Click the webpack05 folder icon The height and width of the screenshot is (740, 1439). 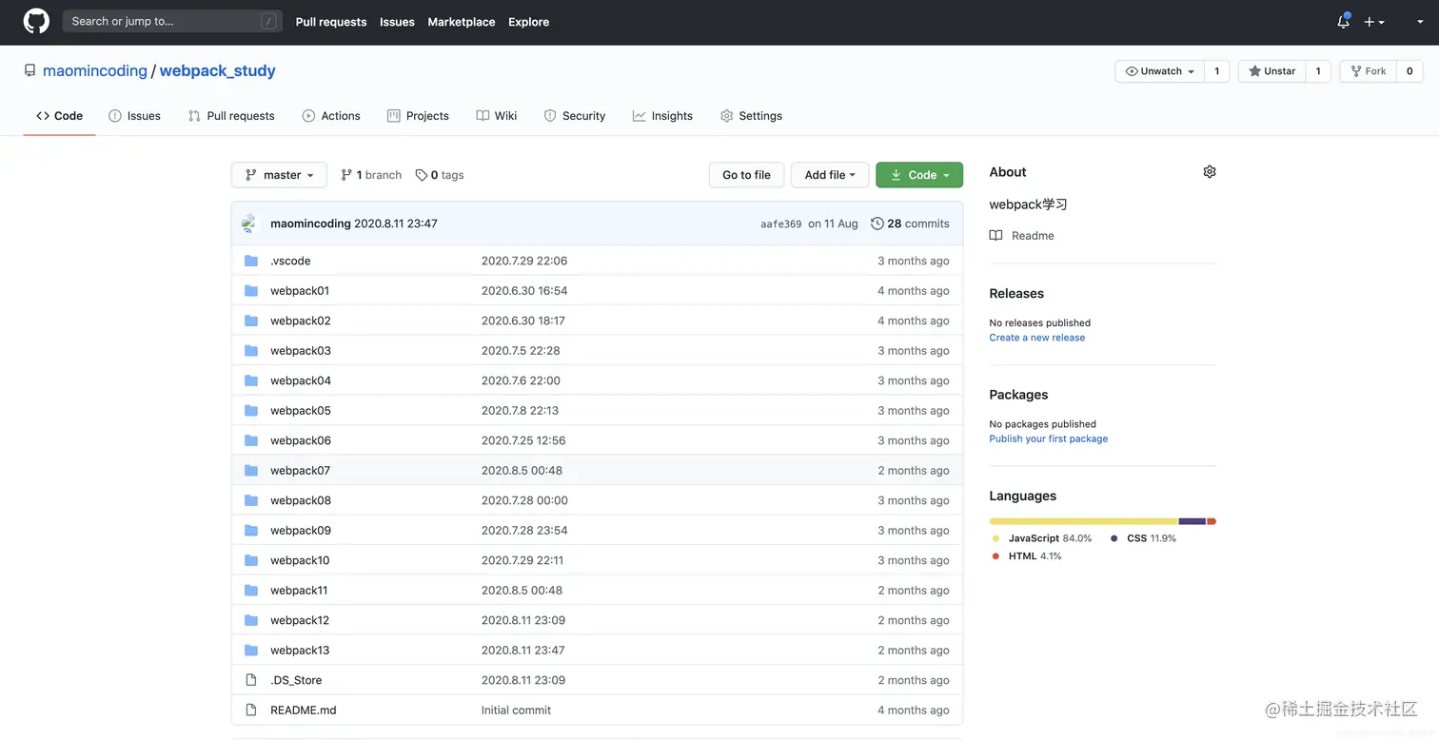click(251, 410)
